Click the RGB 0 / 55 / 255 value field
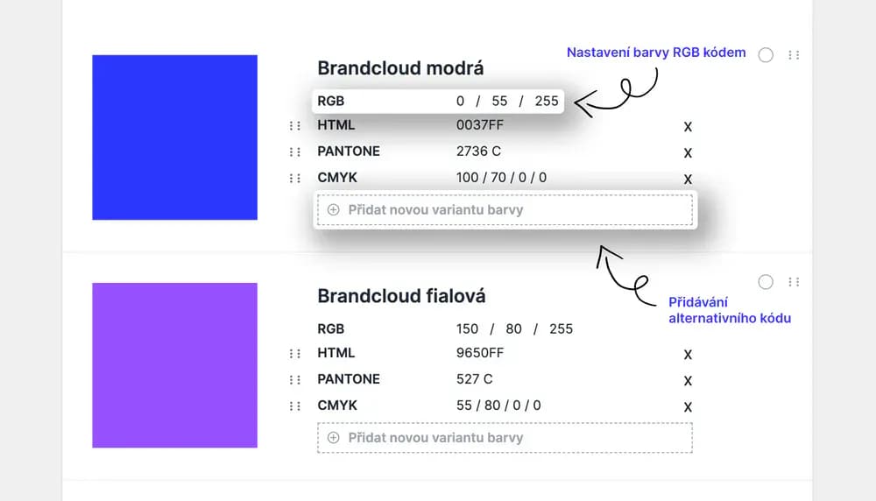The height and width of the screenshot is (501, 876). (x=507, y=101)
